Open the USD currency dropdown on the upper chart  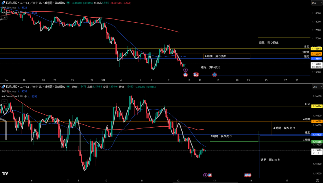[314, 3]
